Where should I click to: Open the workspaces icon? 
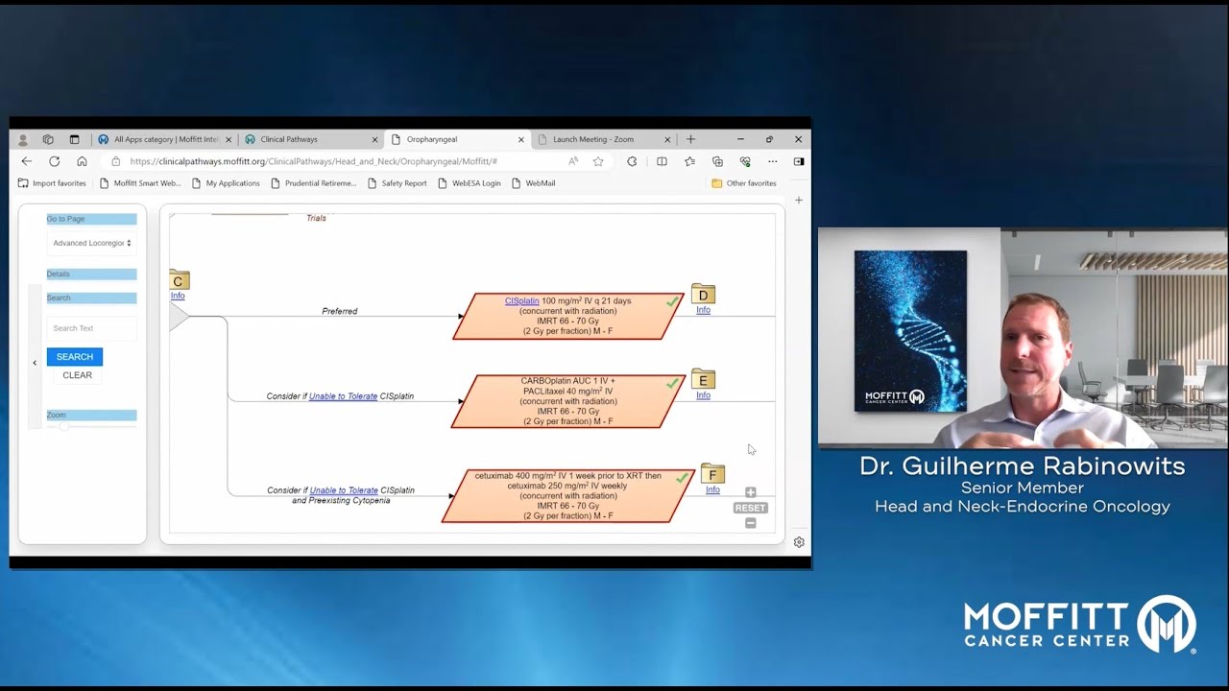click(x=48, y=139)
